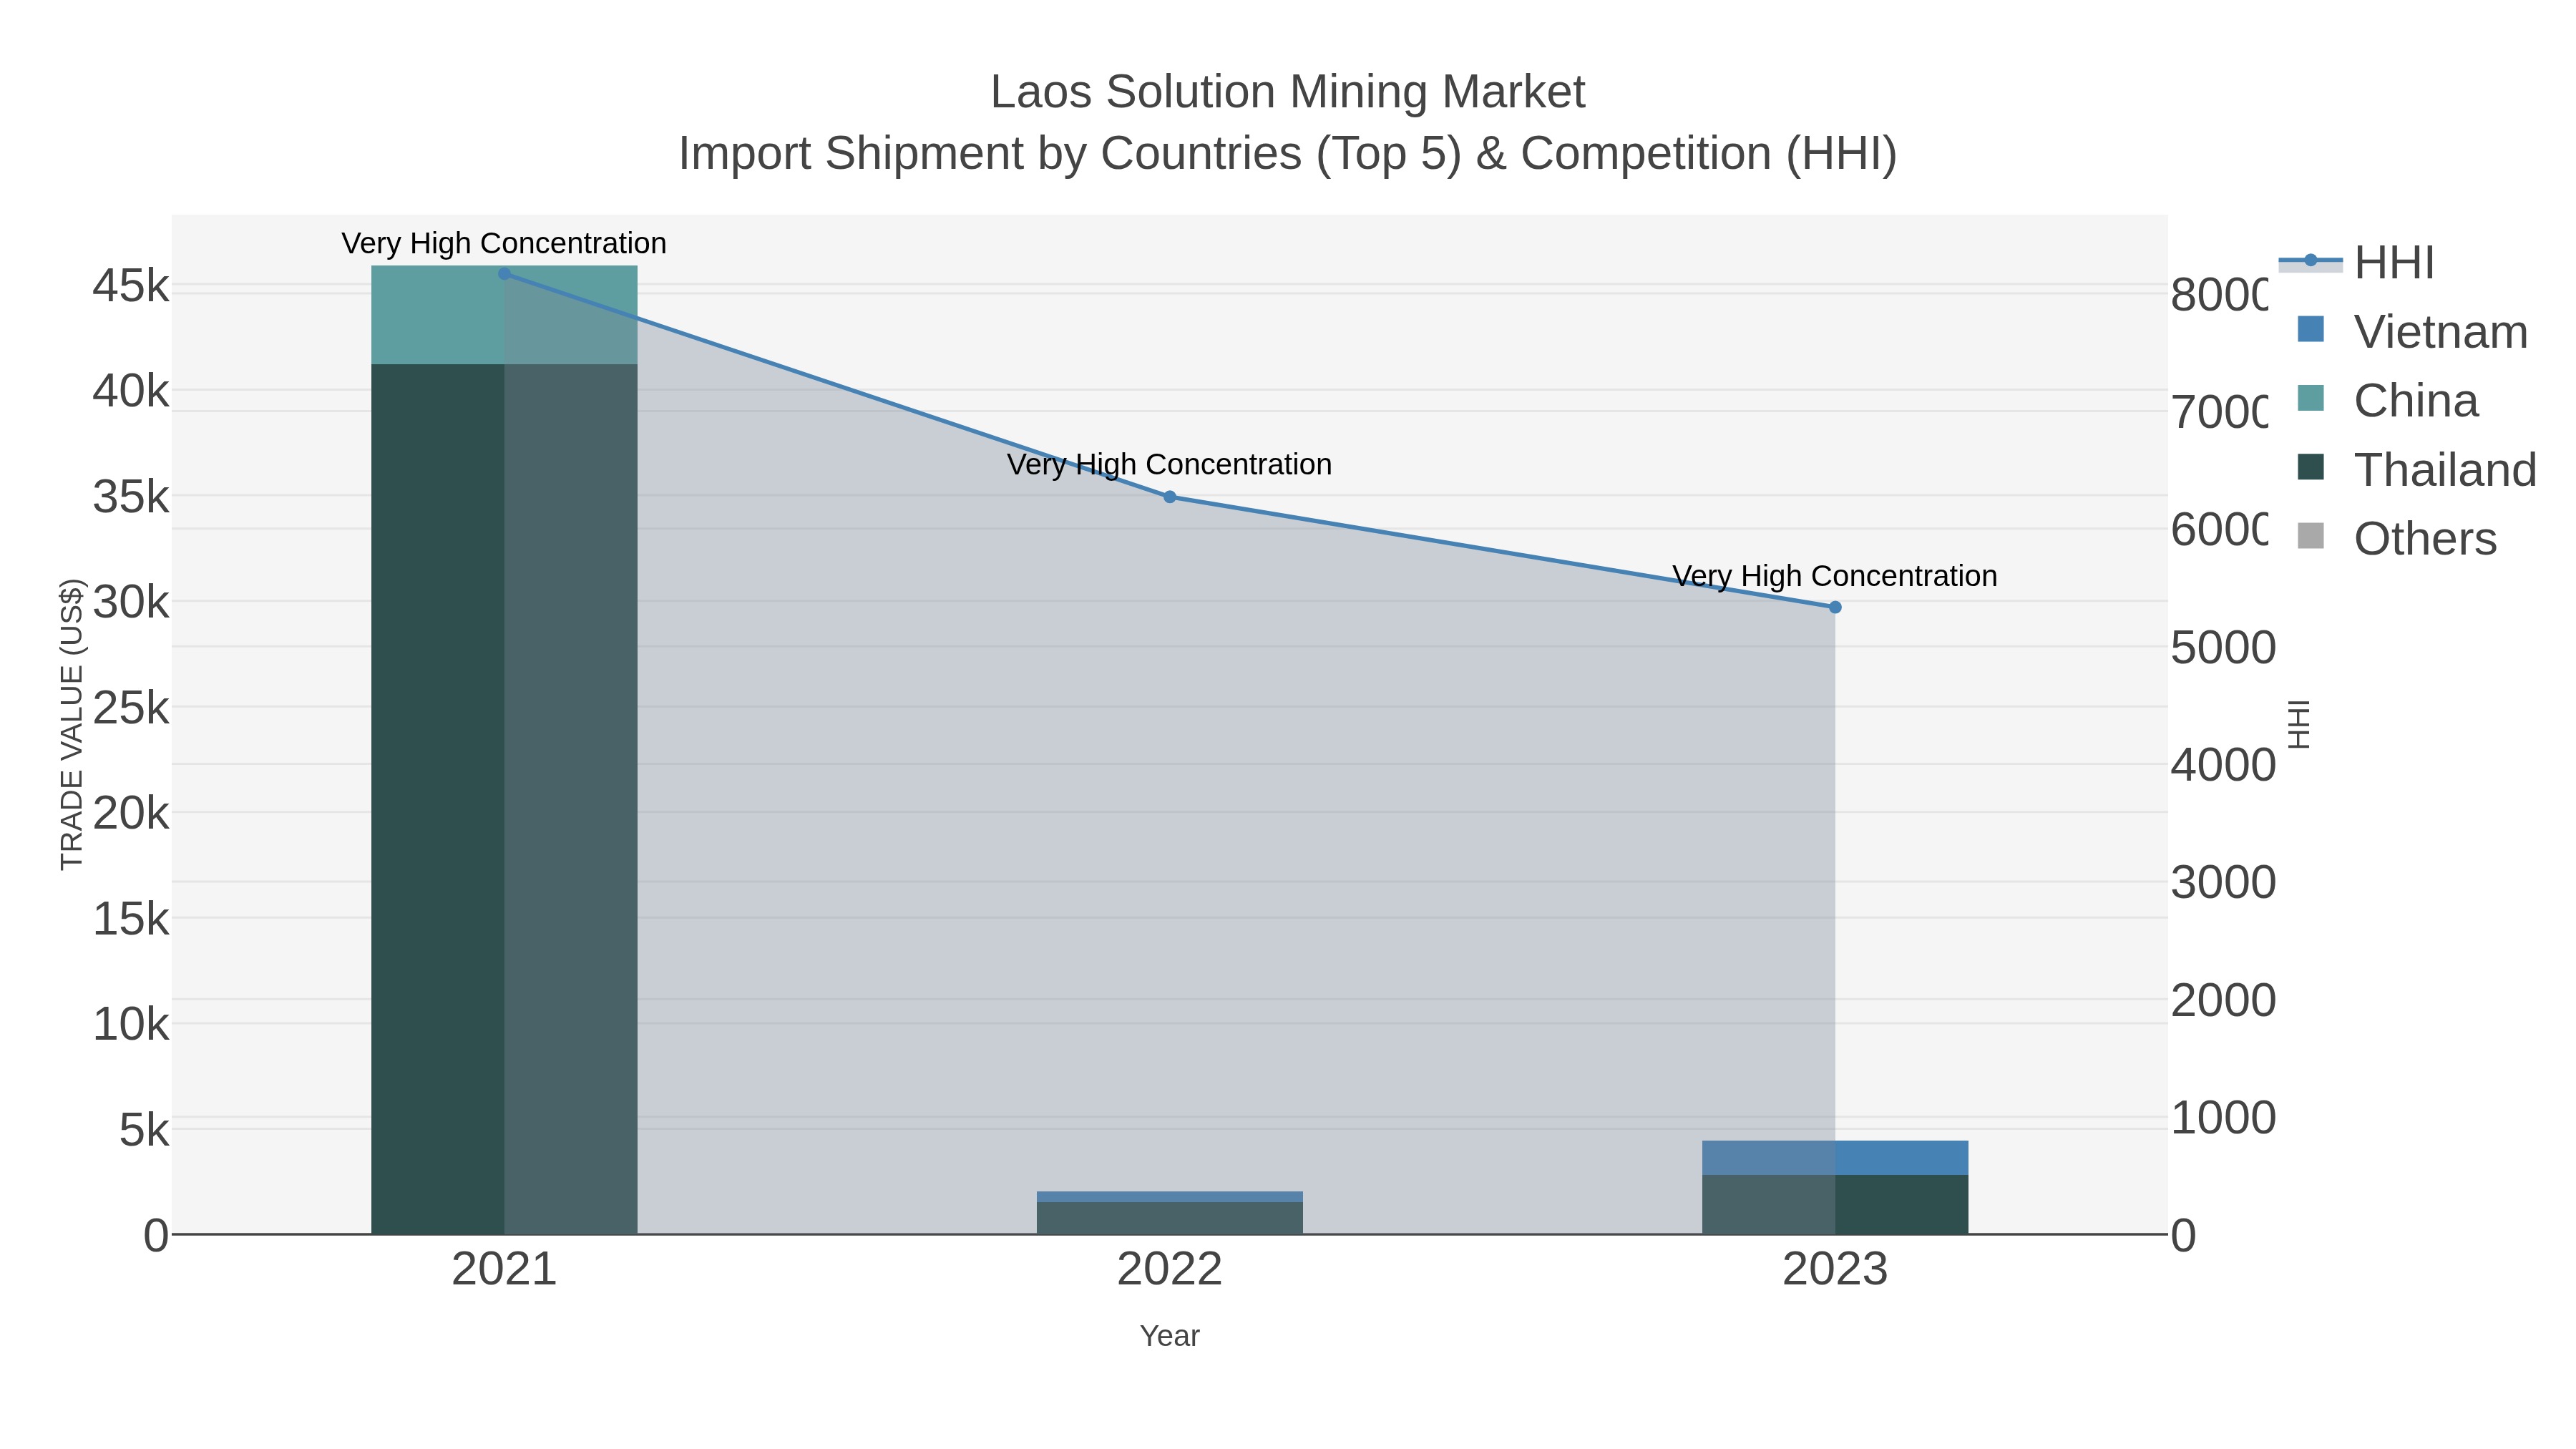Click the 2021 Thailand bar segment
2576x1449 pixels.
coord(504,799)
